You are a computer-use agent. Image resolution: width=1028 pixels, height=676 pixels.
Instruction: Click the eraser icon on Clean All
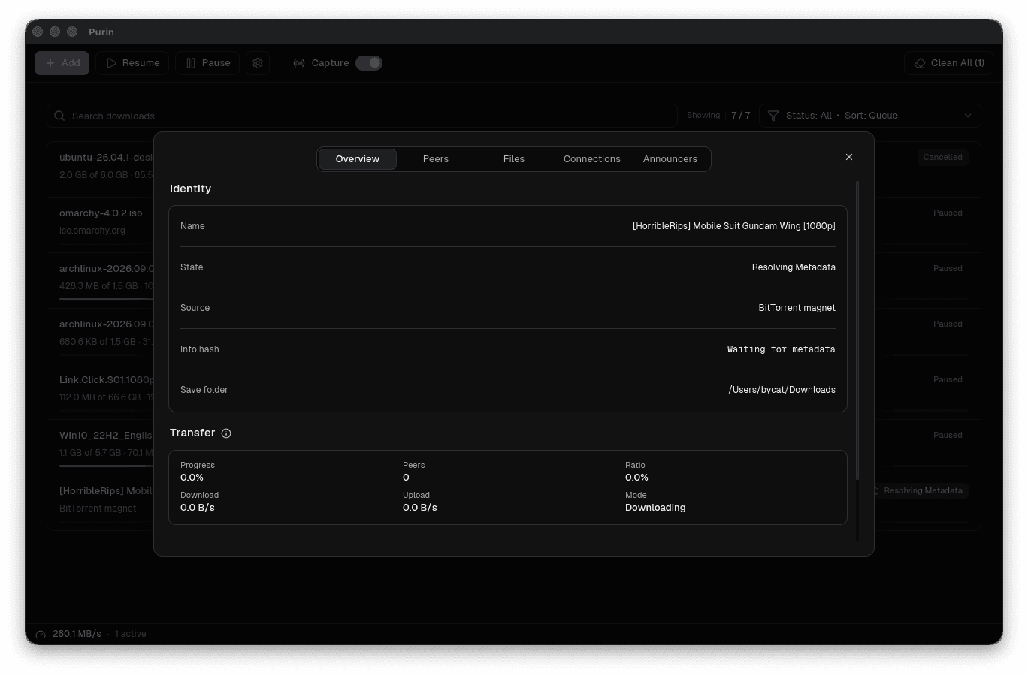click(x=920, y=63)
